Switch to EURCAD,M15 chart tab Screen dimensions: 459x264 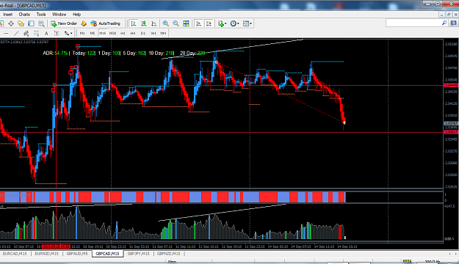pyautogui.click(x=15, y=254)
